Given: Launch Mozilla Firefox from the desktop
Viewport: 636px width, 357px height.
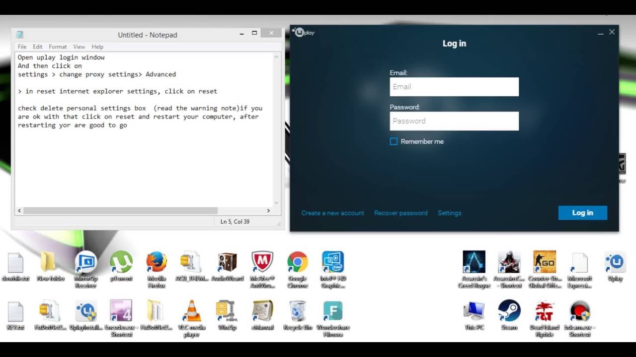Looking at the screenshot, I should click(157, 270).
